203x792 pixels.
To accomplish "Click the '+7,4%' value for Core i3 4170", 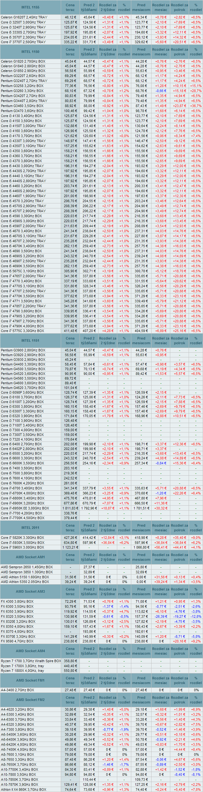I will [196, 136].
